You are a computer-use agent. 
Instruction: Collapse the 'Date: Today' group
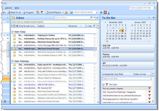point(12,32)
